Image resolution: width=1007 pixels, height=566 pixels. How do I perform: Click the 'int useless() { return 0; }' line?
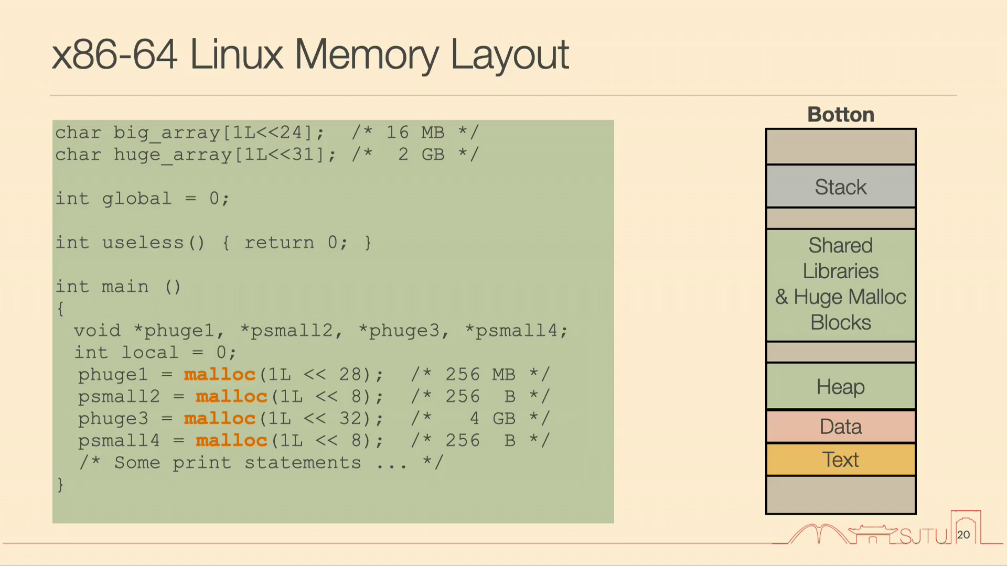pos(214,243)
